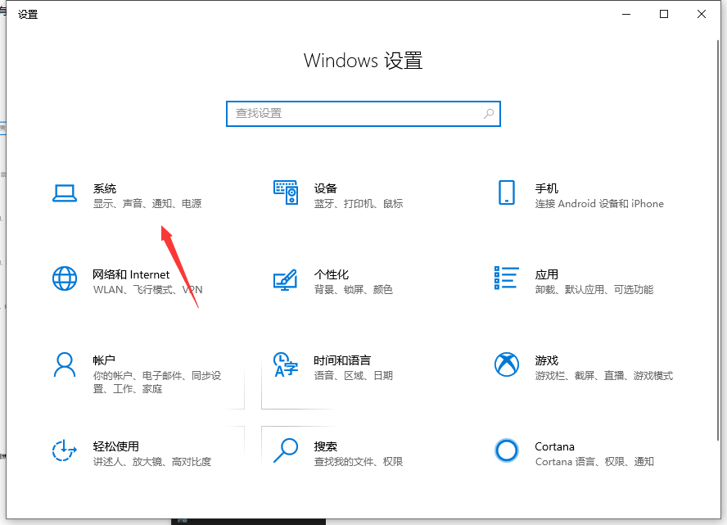Viewport: 727px width, 525px height.
Task: Open the 系统 laptop icon
Action: [65, 193]
